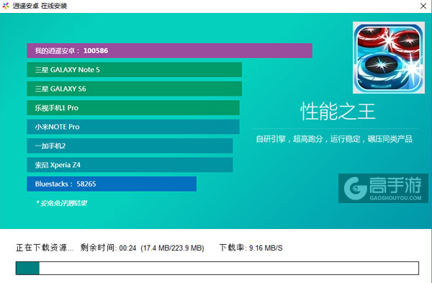Click the 安兔兔评测结果 footnote
The height and width of the screenshot is (283, 432).
(x=61, y=203)
